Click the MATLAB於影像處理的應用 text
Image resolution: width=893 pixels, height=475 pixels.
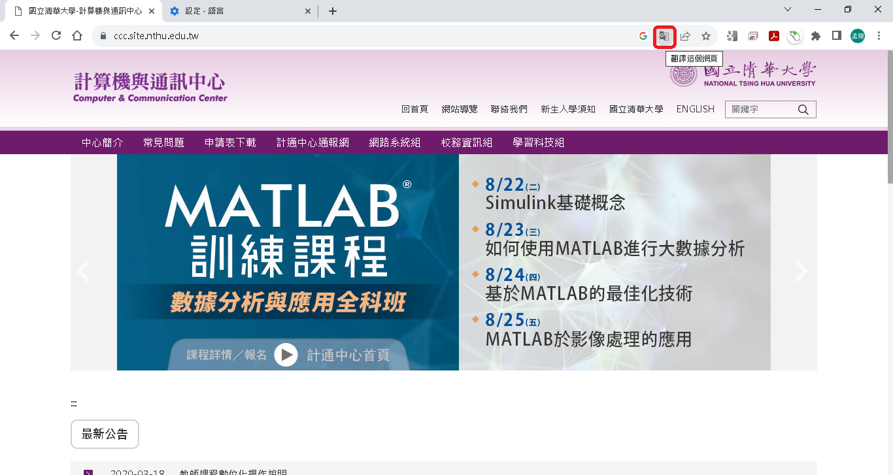point(588,340)
